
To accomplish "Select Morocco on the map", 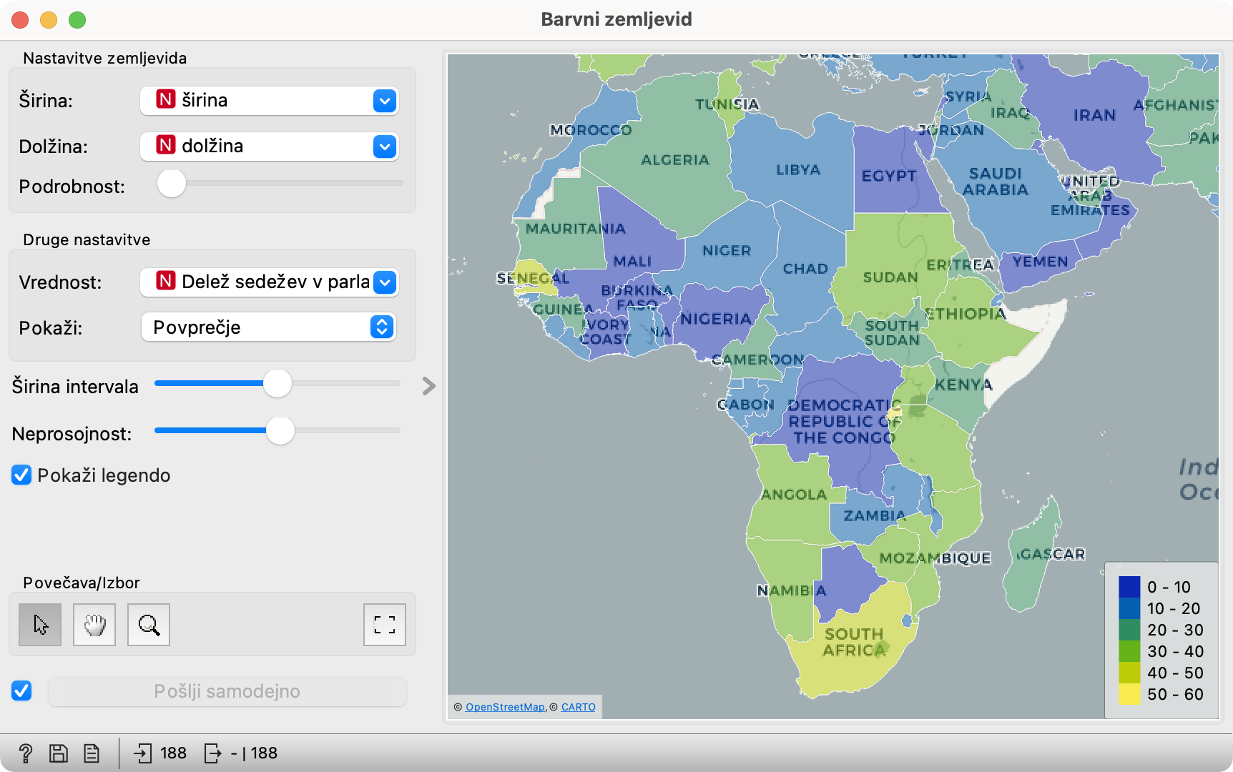I will pos(591,130).
